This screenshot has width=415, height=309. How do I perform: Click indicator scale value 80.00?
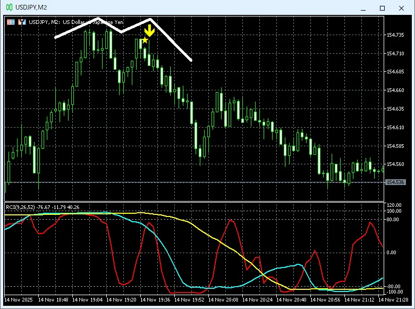click(x=393, y=220)
